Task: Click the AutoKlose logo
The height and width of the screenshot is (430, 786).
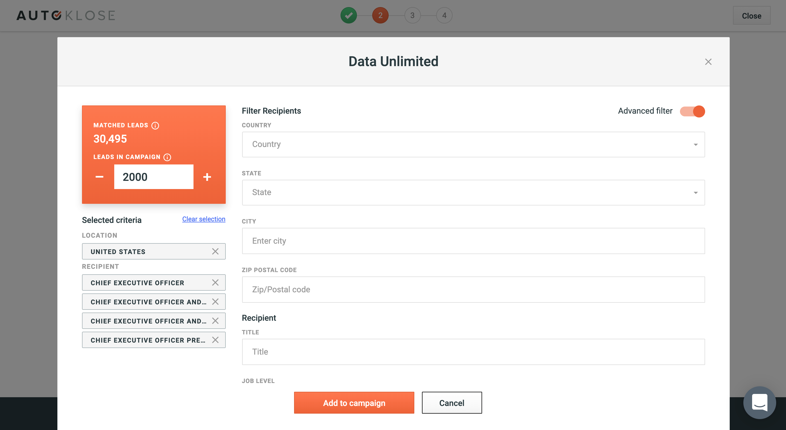Action: 66,15
